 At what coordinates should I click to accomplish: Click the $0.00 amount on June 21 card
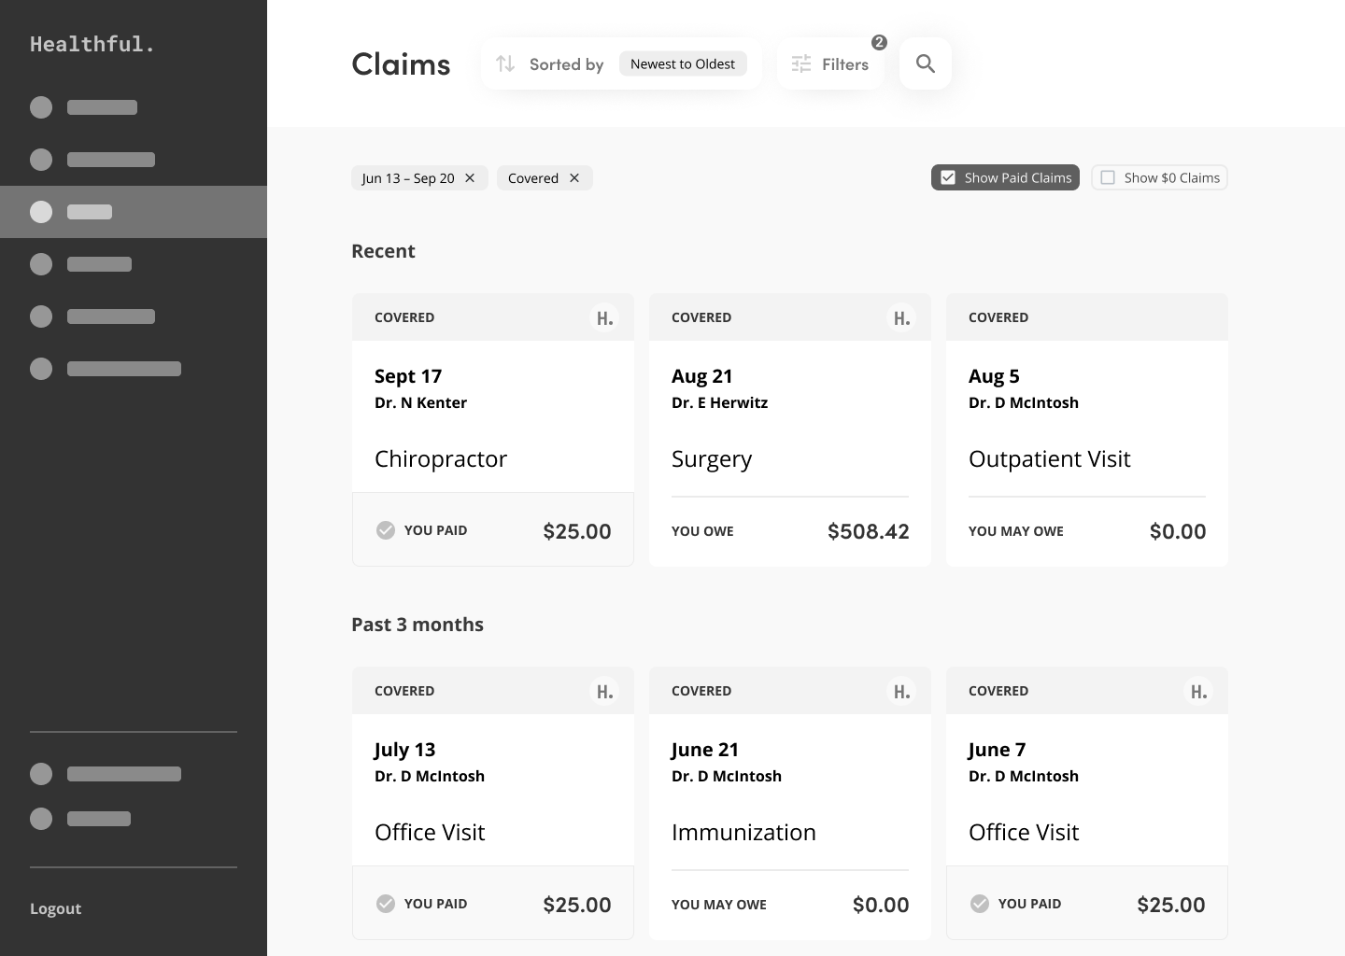tap(881, 905)
